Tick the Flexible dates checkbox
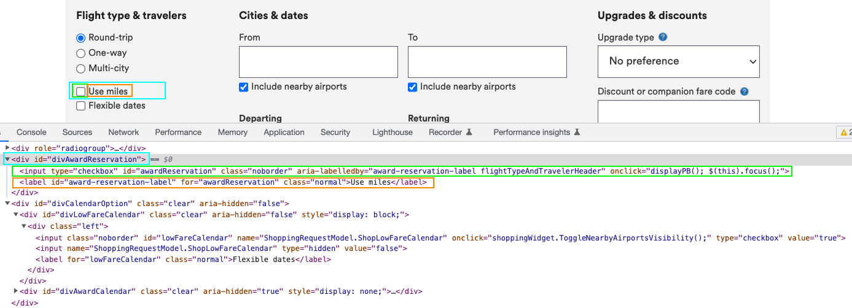The height and width of the screenshot is (308, 852). tap(80, 106)
